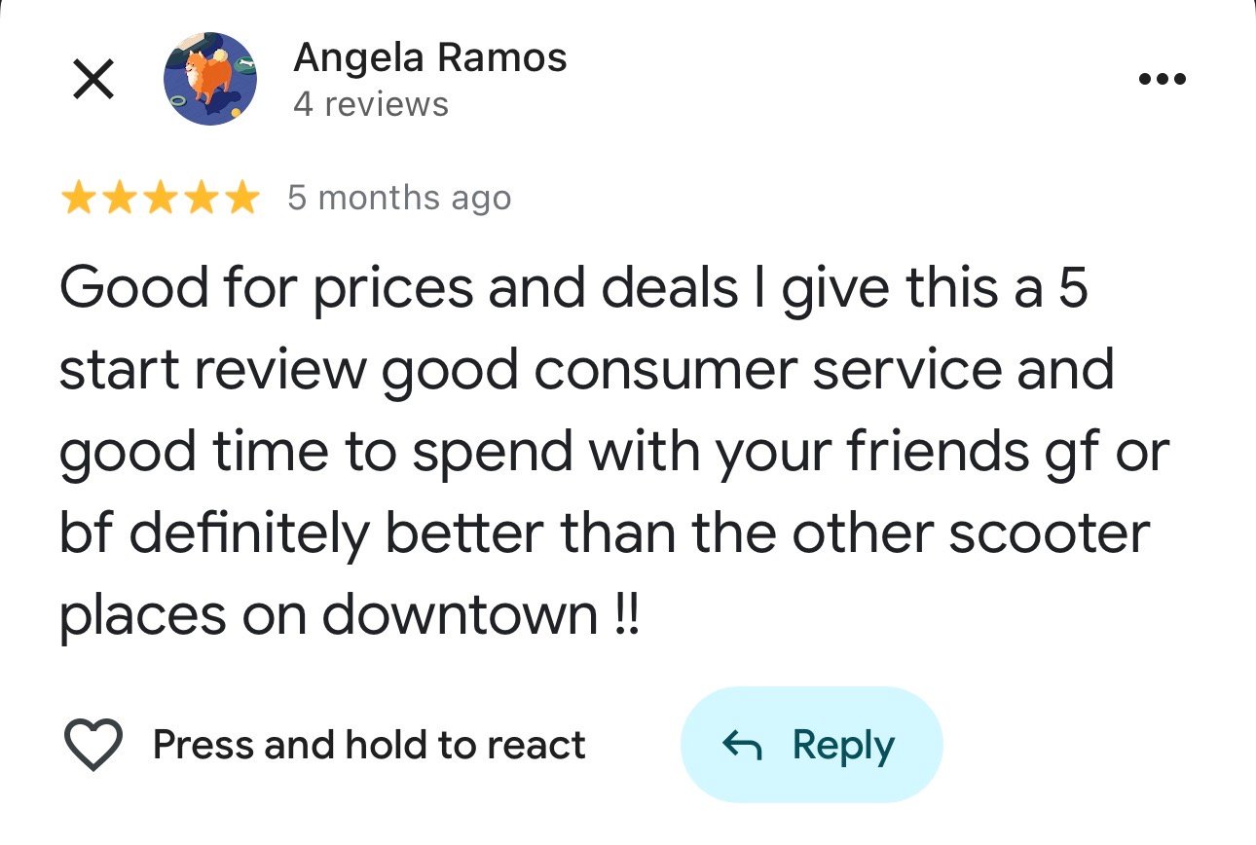Click the middle star in the five-star row
The image size is (1256, 845).
click(x=161, y=197)
